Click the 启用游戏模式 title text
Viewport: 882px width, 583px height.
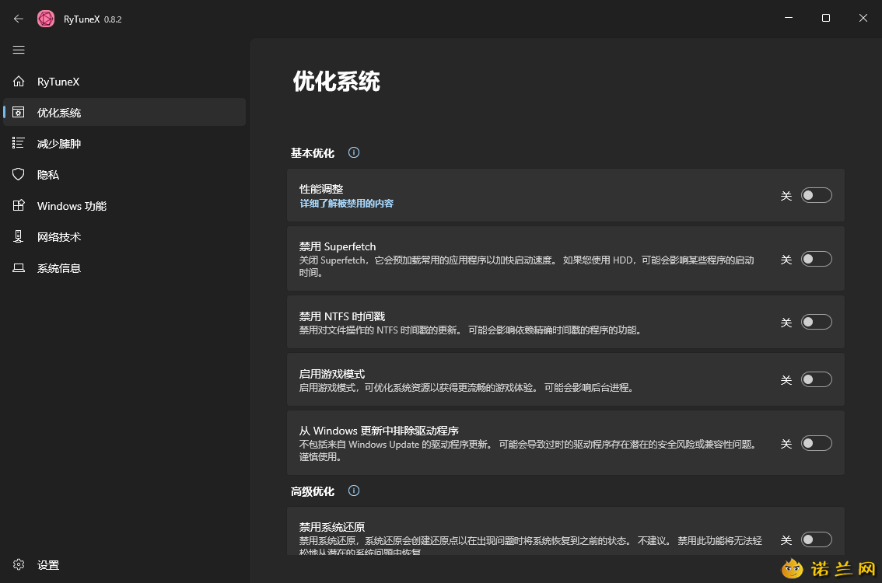pos(332,374)
